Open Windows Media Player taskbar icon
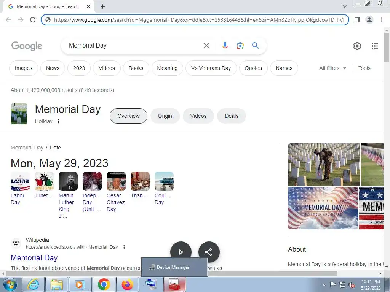This screenshot has width=390, height=292. click(x=80, y=284)
